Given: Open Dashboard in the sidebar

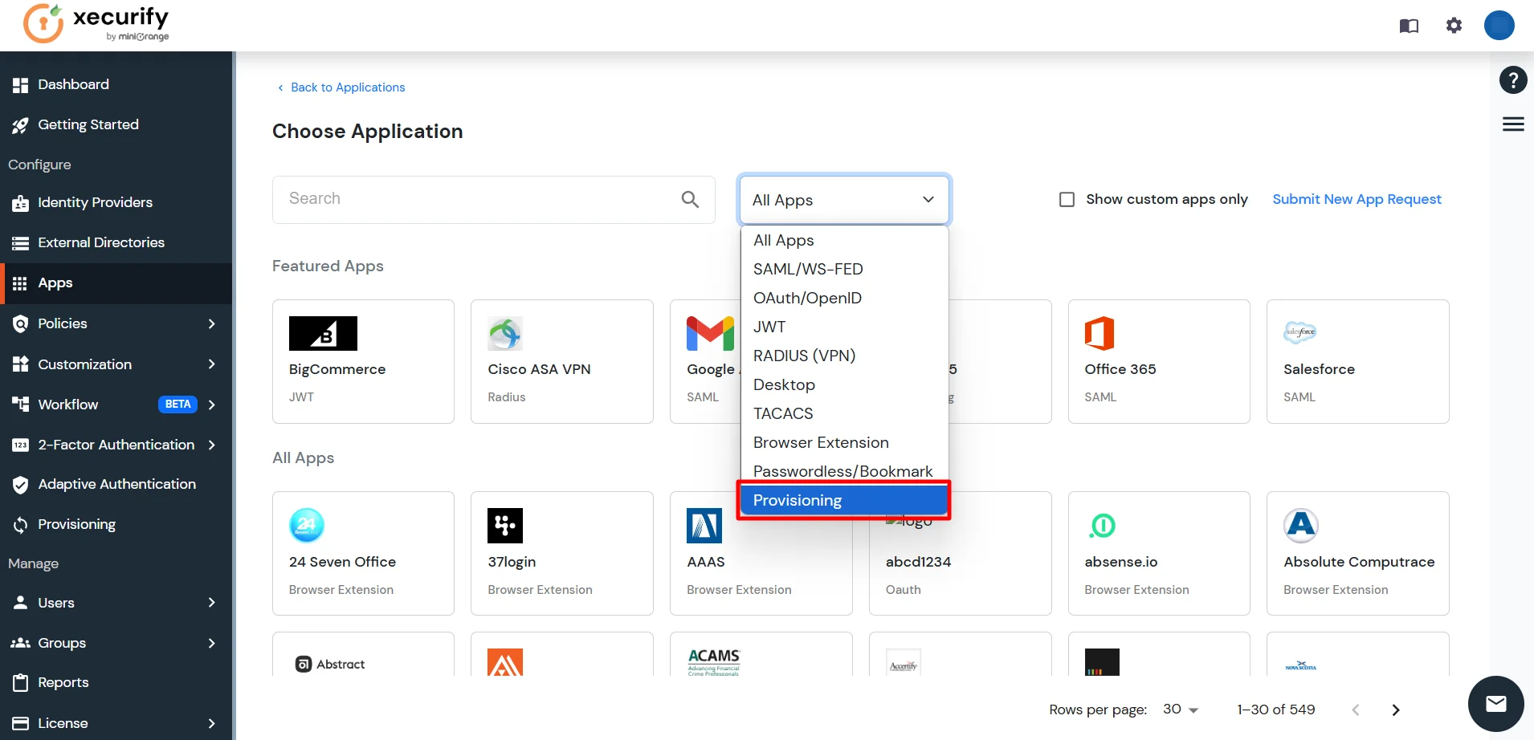Looking at the screenshot, I should pos(116,84).
